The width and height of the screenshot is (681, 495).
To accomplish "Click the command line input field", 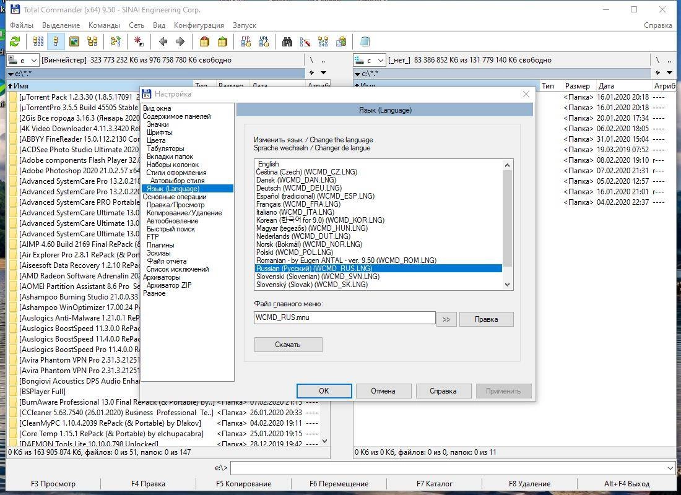I will point(448,468).
